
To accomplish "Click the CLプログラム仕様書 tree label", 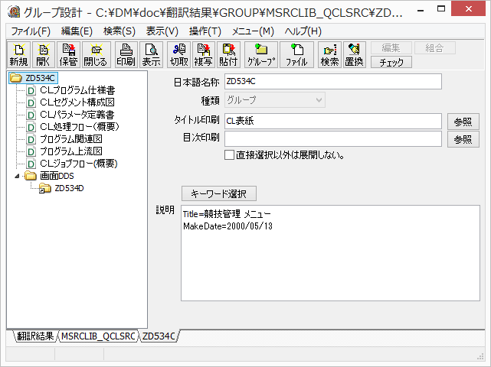I will coord(77,90).
